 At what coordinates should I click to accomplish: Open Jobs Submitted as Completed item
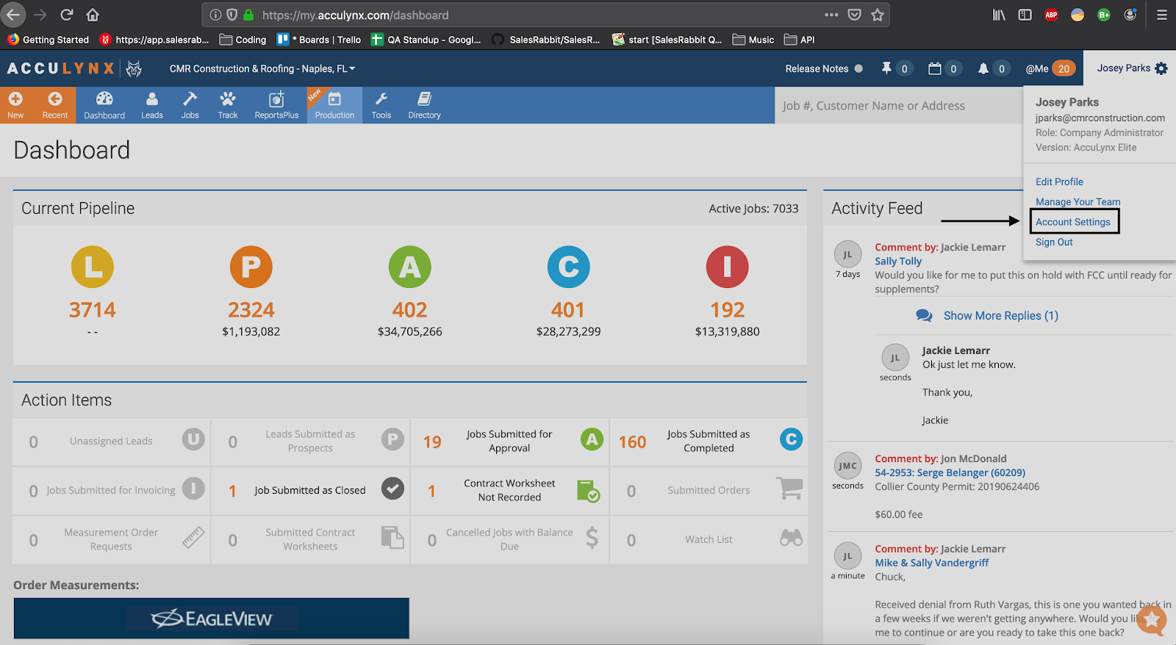pyautogui.click(x=709, y=441)
